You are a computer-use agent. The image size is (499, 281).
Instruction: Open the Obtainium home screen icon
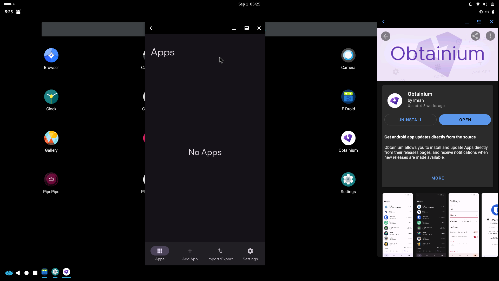pyautogui.click(x=348, y=138)
